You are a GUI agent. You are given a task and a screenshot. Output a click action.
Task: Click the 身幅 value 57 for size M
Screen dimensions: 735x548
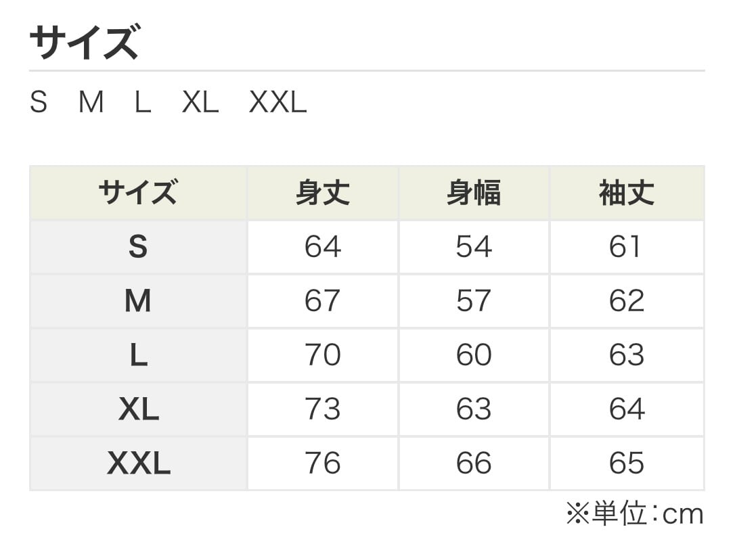coord(474,301)
